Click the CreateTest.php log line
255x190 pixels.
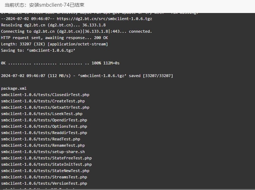43,101
